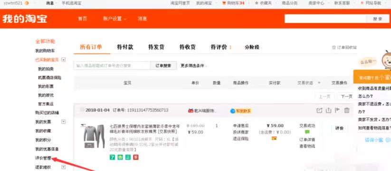Image resolution: width=391 pixels, height=171 pixels.
Task: Click the search box in the orange header
Action: click(325, 18)
